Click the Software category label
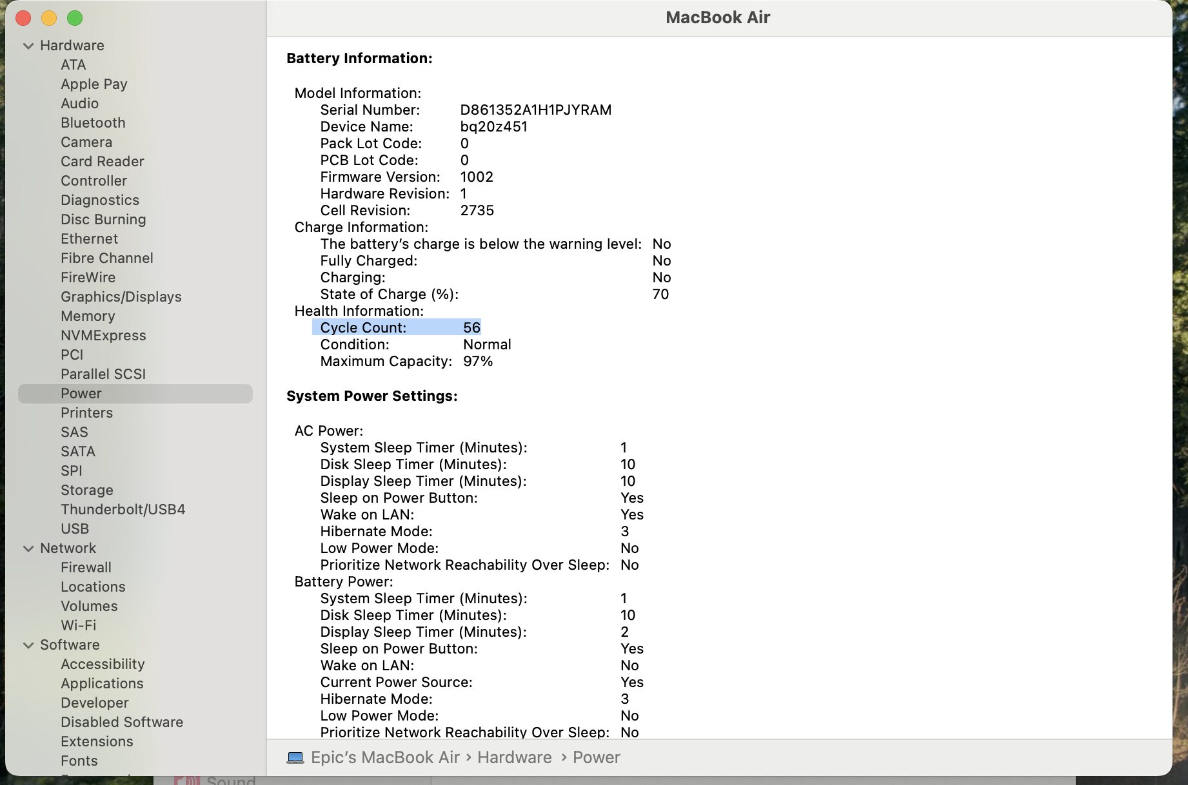This screenshot has height=785, width=1188. (x=70, y=645)
